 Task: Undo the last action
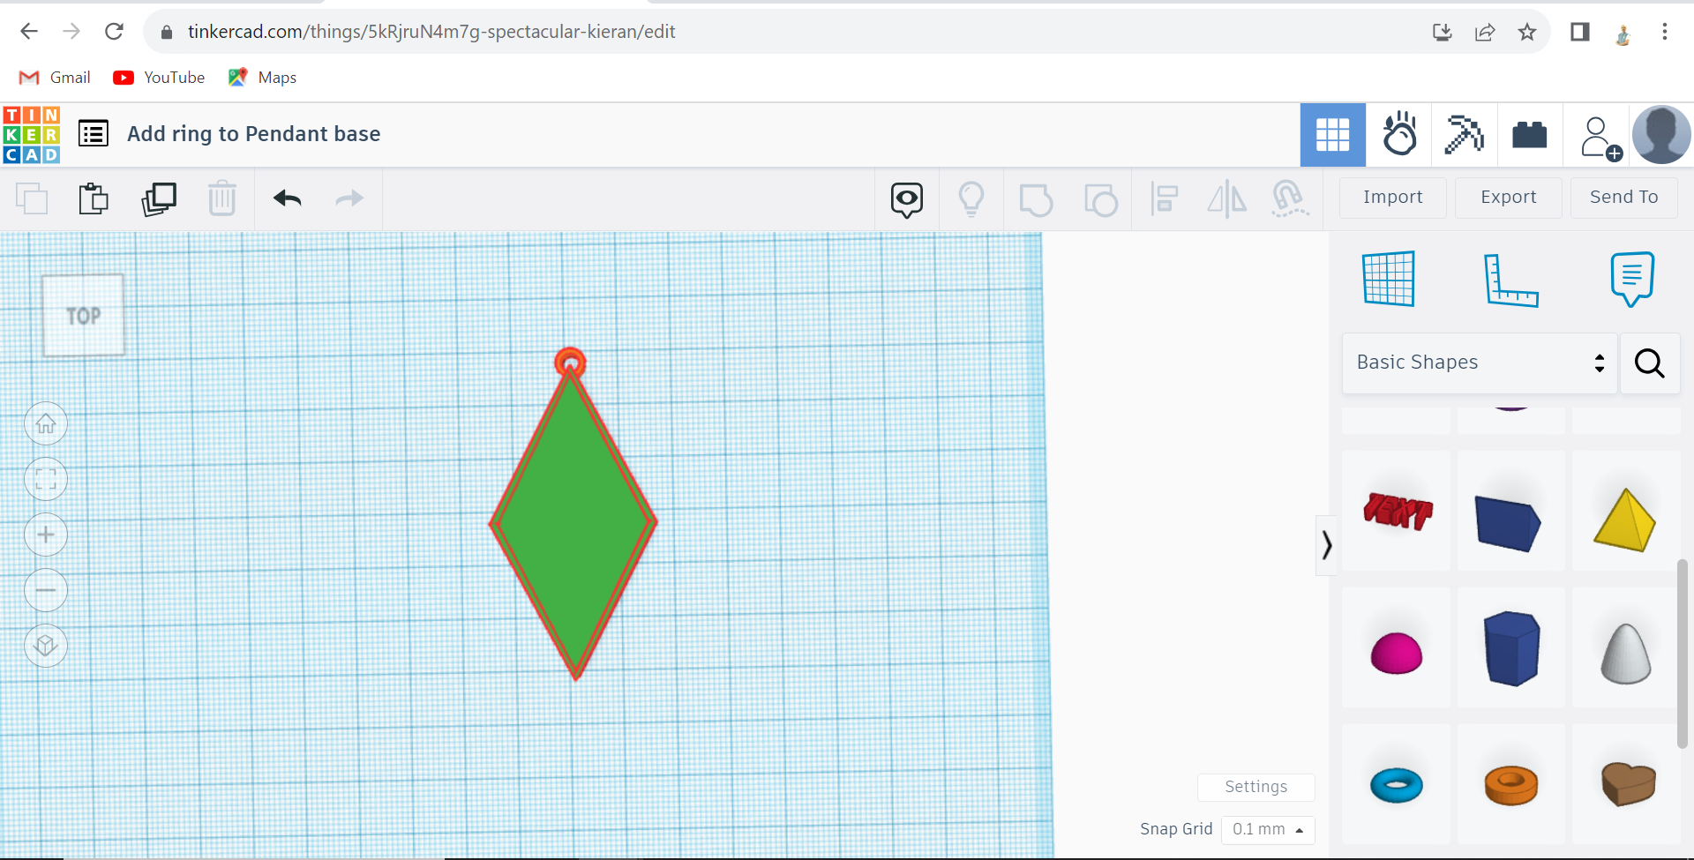(x=288, y=198)
